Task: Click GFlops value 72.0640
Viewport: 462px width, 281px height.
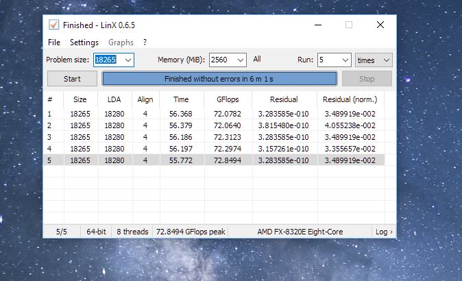Action: [228, 125]
